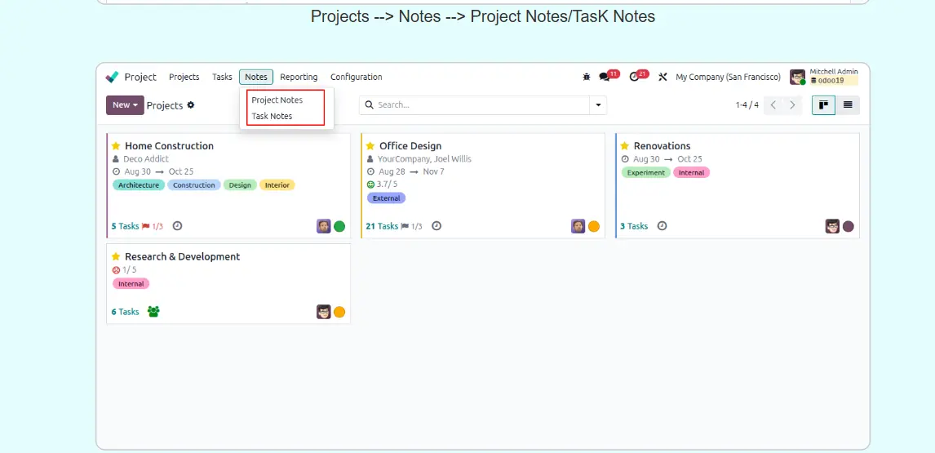Open Mitchell Admin user menu

pyautogui.click(x=824, y=77)
